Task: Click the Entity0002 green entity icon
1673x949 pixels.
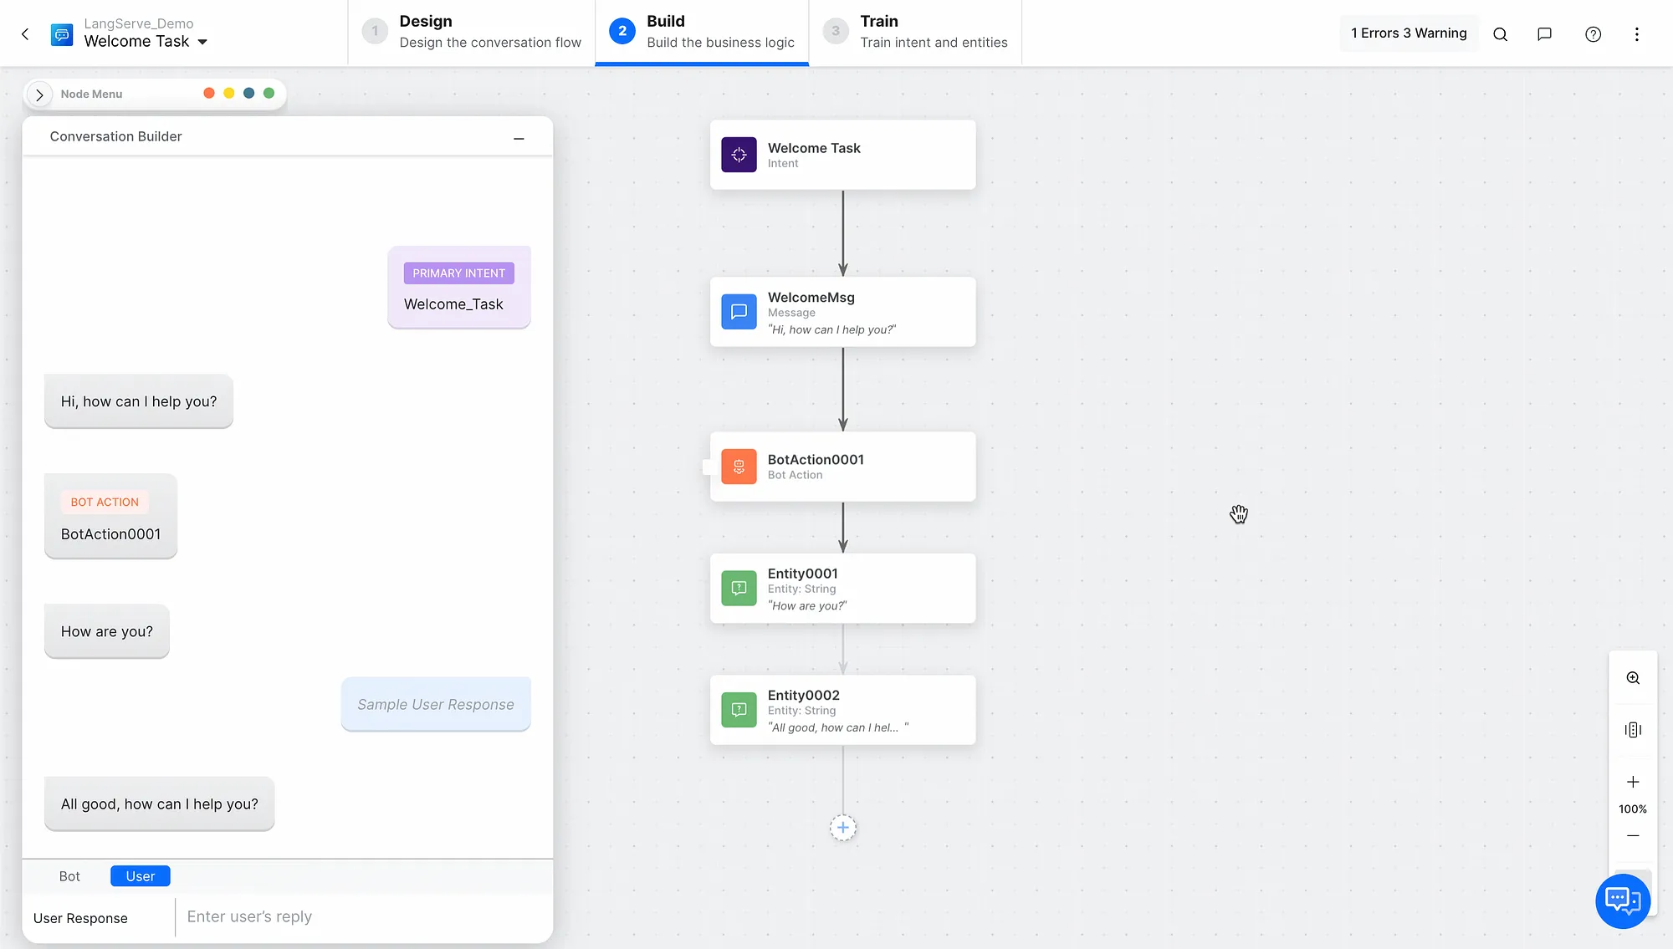Action: click(x=739, y=710)
